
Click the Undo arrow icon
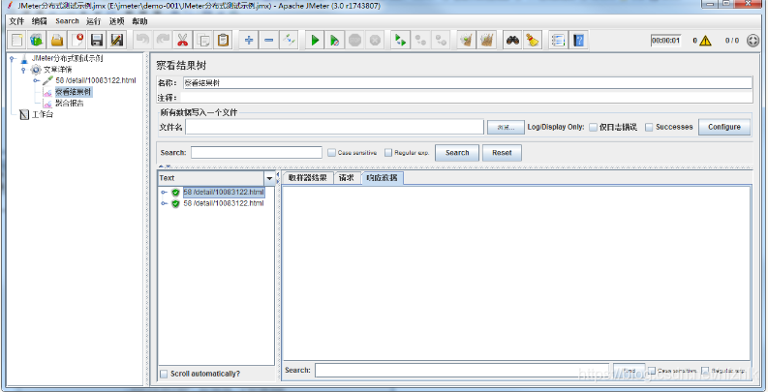pos(142,40)
